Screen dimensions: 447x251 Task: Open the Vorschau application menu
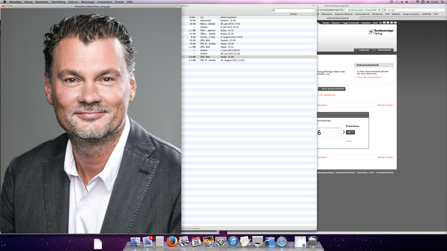point(15,2)
